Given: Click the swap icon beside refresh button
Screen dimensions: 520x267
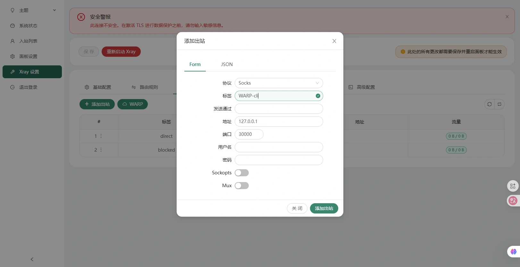Looking at the screenshot, I should click(499, 104).
